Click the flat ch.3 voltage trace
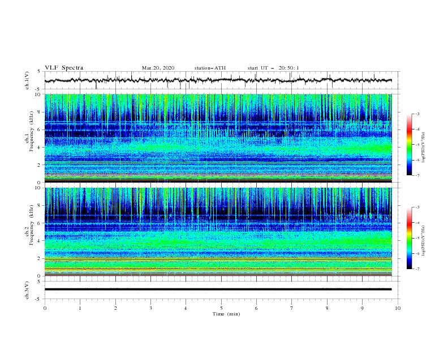448x346 pixels. pyautogui.click(x=218, y=289)
